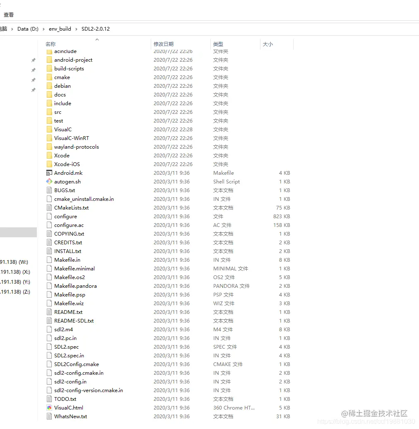Sort files by 类型 column header
The image size is (419, 429).
pos(218,44)
